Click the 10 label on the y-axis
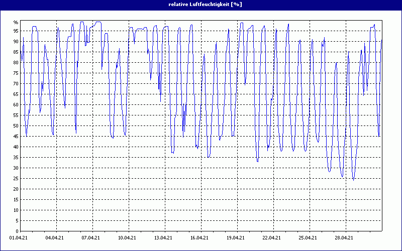The image size is (402, 251). point(16,210)
